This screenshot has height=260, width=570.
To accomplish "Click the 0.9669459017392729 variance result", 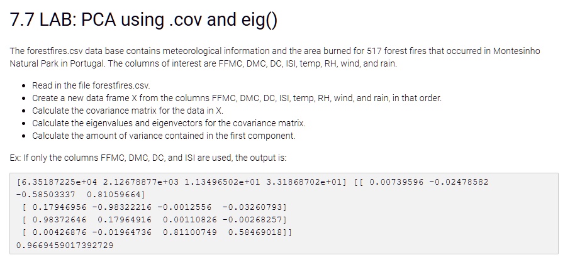I will [x=65, y=246].
